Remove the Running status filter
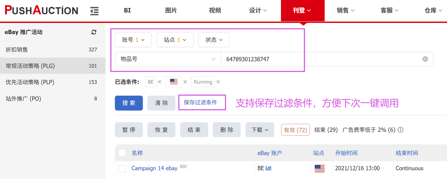The height and width of the screenshot is (179, 447). (218, 82)
